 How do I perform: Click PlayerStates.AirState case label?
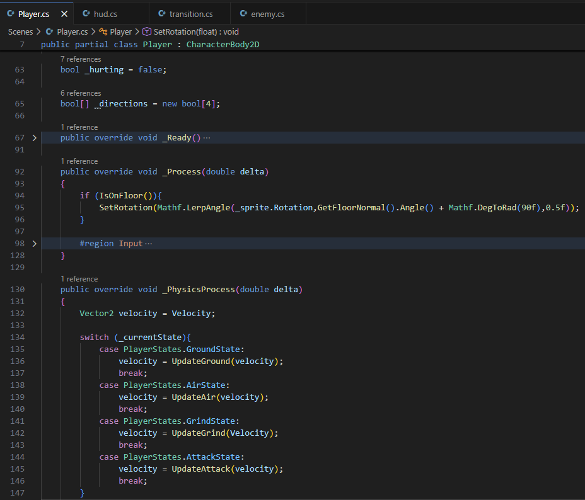(175, 385)
